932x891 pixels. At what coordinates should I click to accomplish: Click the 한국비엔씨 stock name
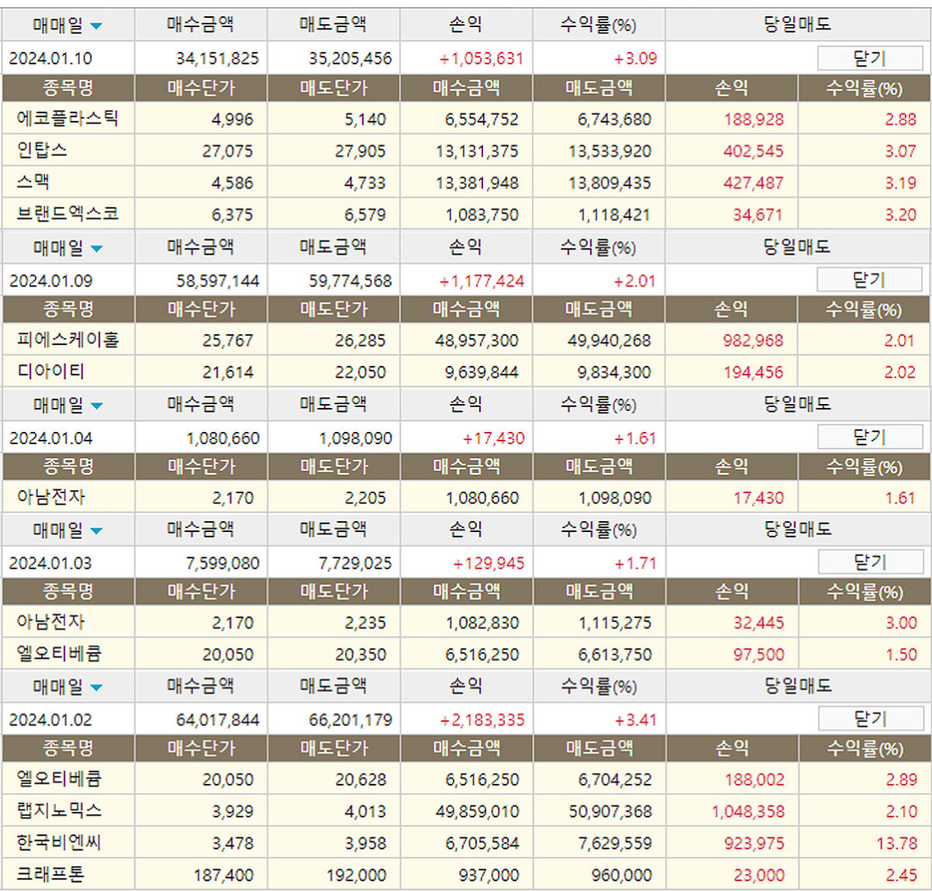click(59, 842)
